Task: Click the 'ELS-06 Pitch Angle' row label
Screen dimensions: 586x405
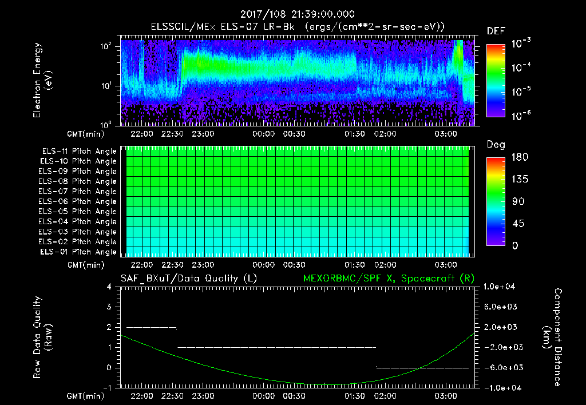Action: pyautogui.click(x=77, y=201)
